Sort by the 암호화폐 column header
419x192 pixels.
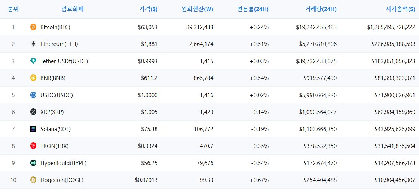point(73,9)
